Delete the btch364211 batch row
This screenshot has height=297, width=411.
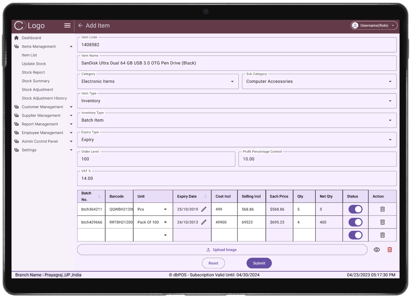click(x=382, y=210)
